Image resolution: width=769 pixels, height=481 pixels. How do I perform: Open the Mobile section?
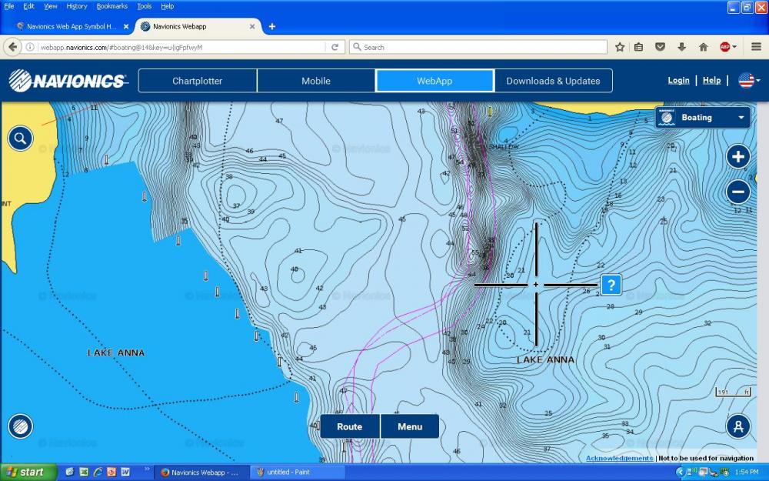point(316,81)
